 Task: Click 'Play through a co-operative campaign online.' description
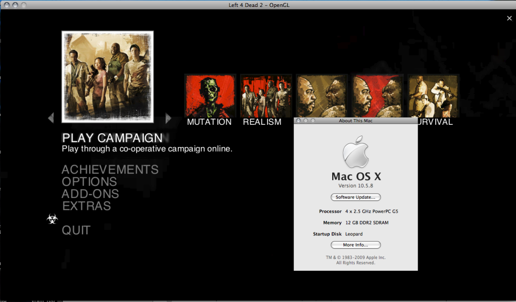click(x=147, y=149)
